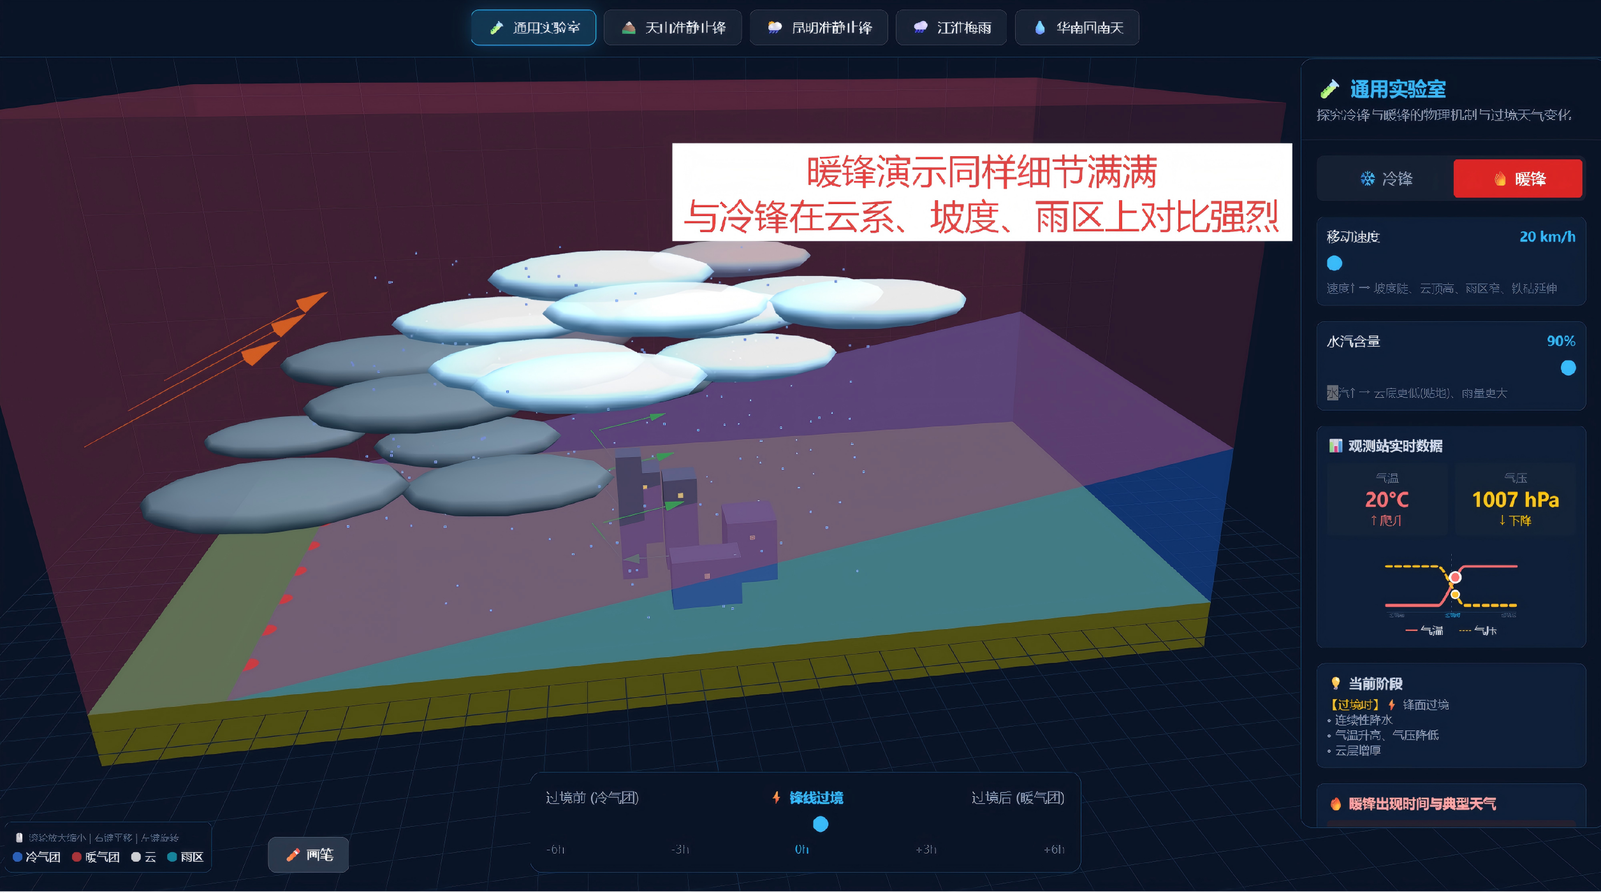Image resolution: width=1601 pixels, height=893 pixels.
Task: Click the +3h mark on the timeline
Action: (x=926, y=849)
